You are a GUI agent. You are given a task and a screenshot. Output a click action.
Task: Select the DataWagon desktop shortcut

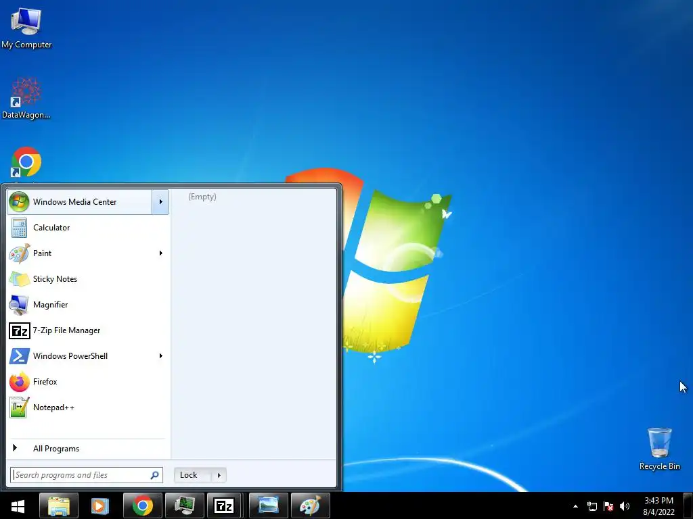(x=26, y=99)
